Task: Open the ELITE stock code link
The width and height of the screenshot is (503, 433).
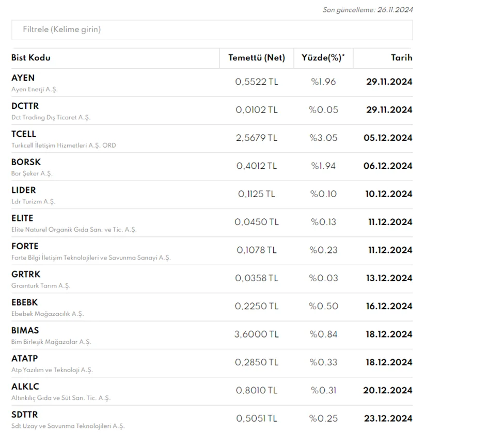Action: coord(22,218)
